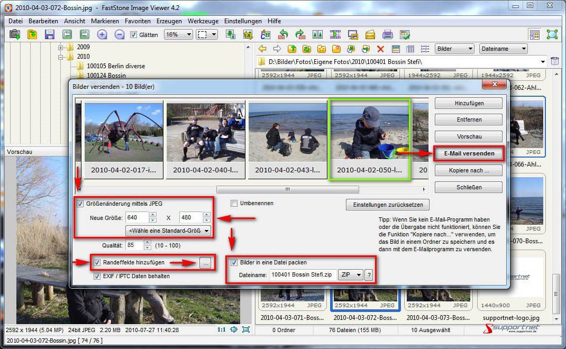This screenshot has height=349, width=566.
Task: Click the Email envelope toolbar icon
Action: (370, 34)
